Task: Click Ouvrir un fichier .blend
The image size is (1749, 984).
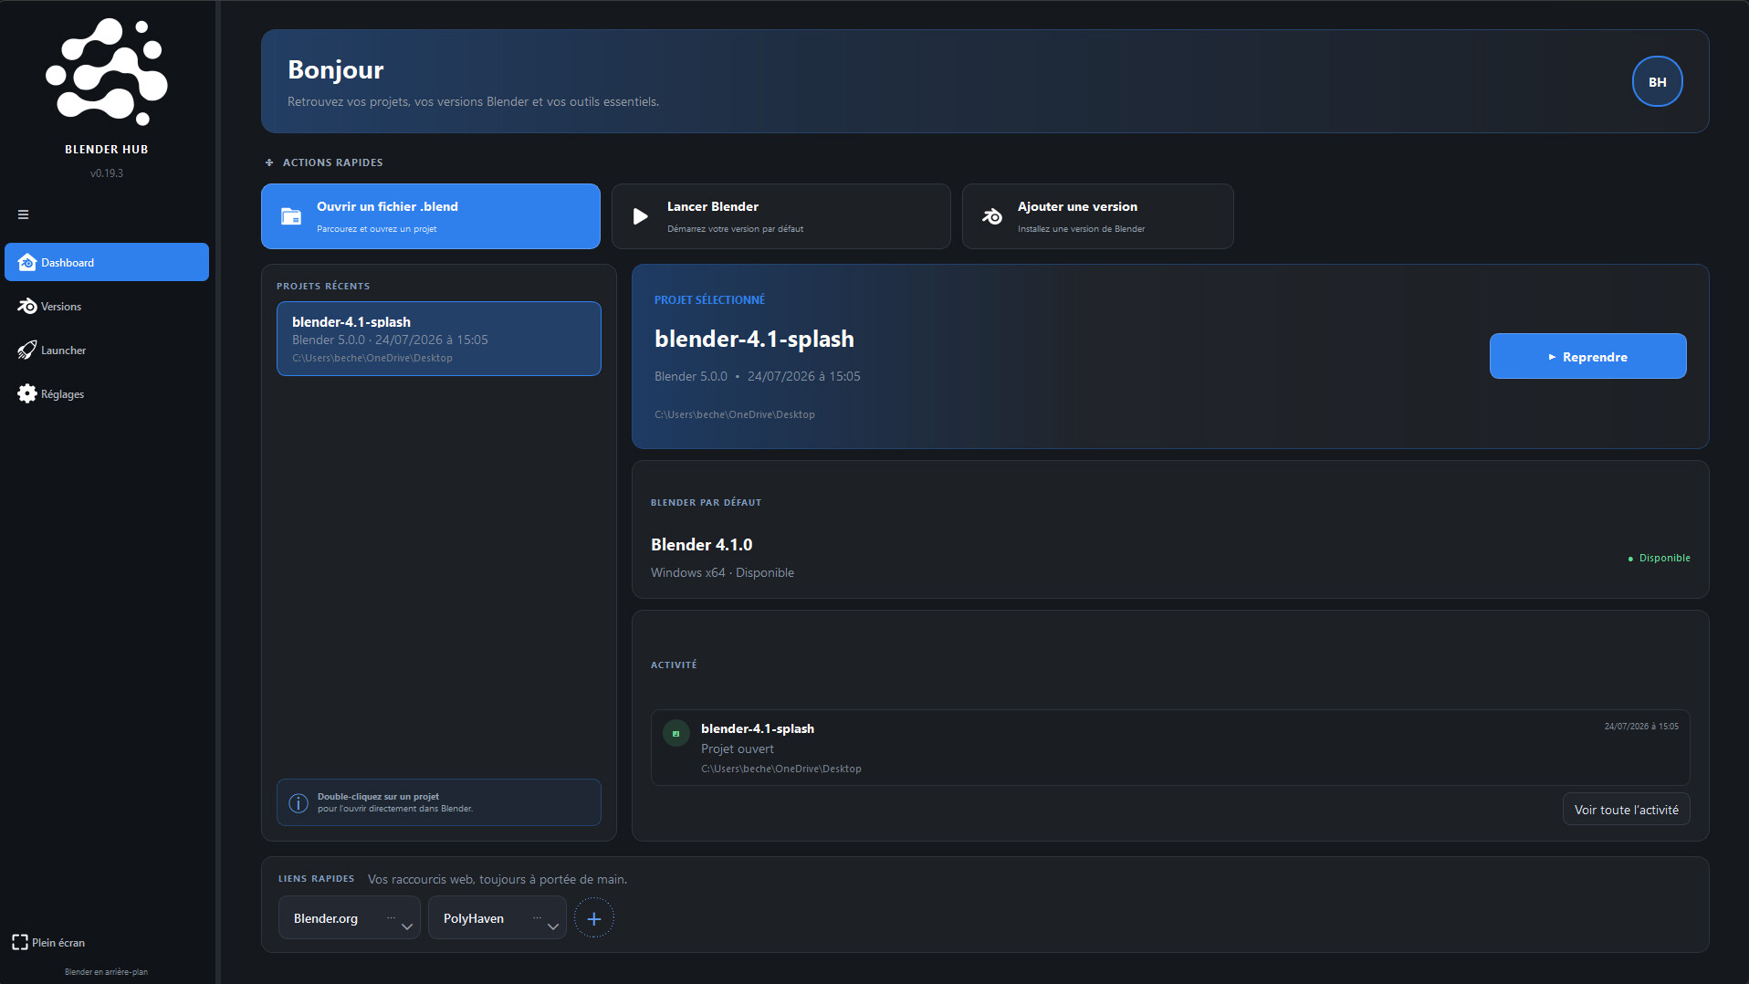Action: 431,216
